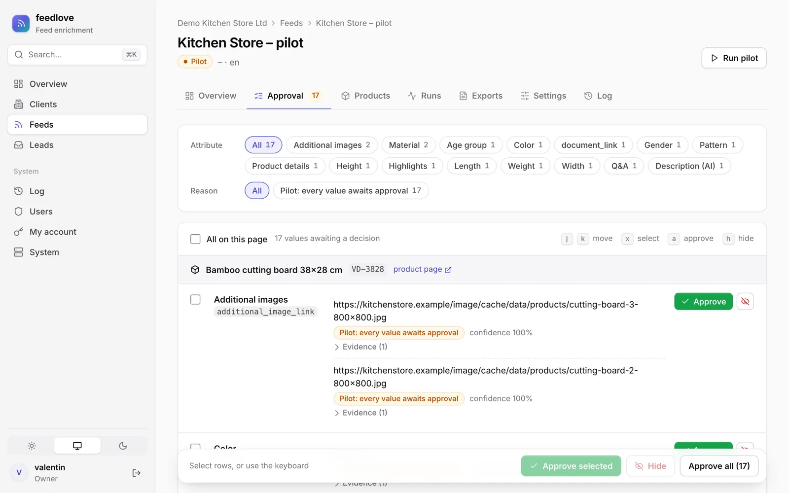The height and width of the screenshot is (493, 789).
Task: Expand Evidence for cutting-board-2 image
Action: [361, 413]
